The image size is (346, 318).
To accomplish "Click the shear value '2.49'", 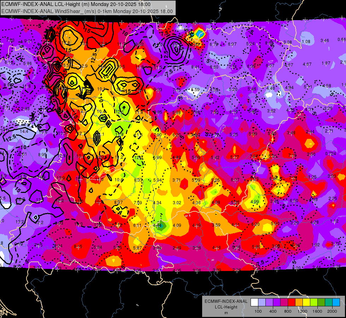I will point(177,248).
